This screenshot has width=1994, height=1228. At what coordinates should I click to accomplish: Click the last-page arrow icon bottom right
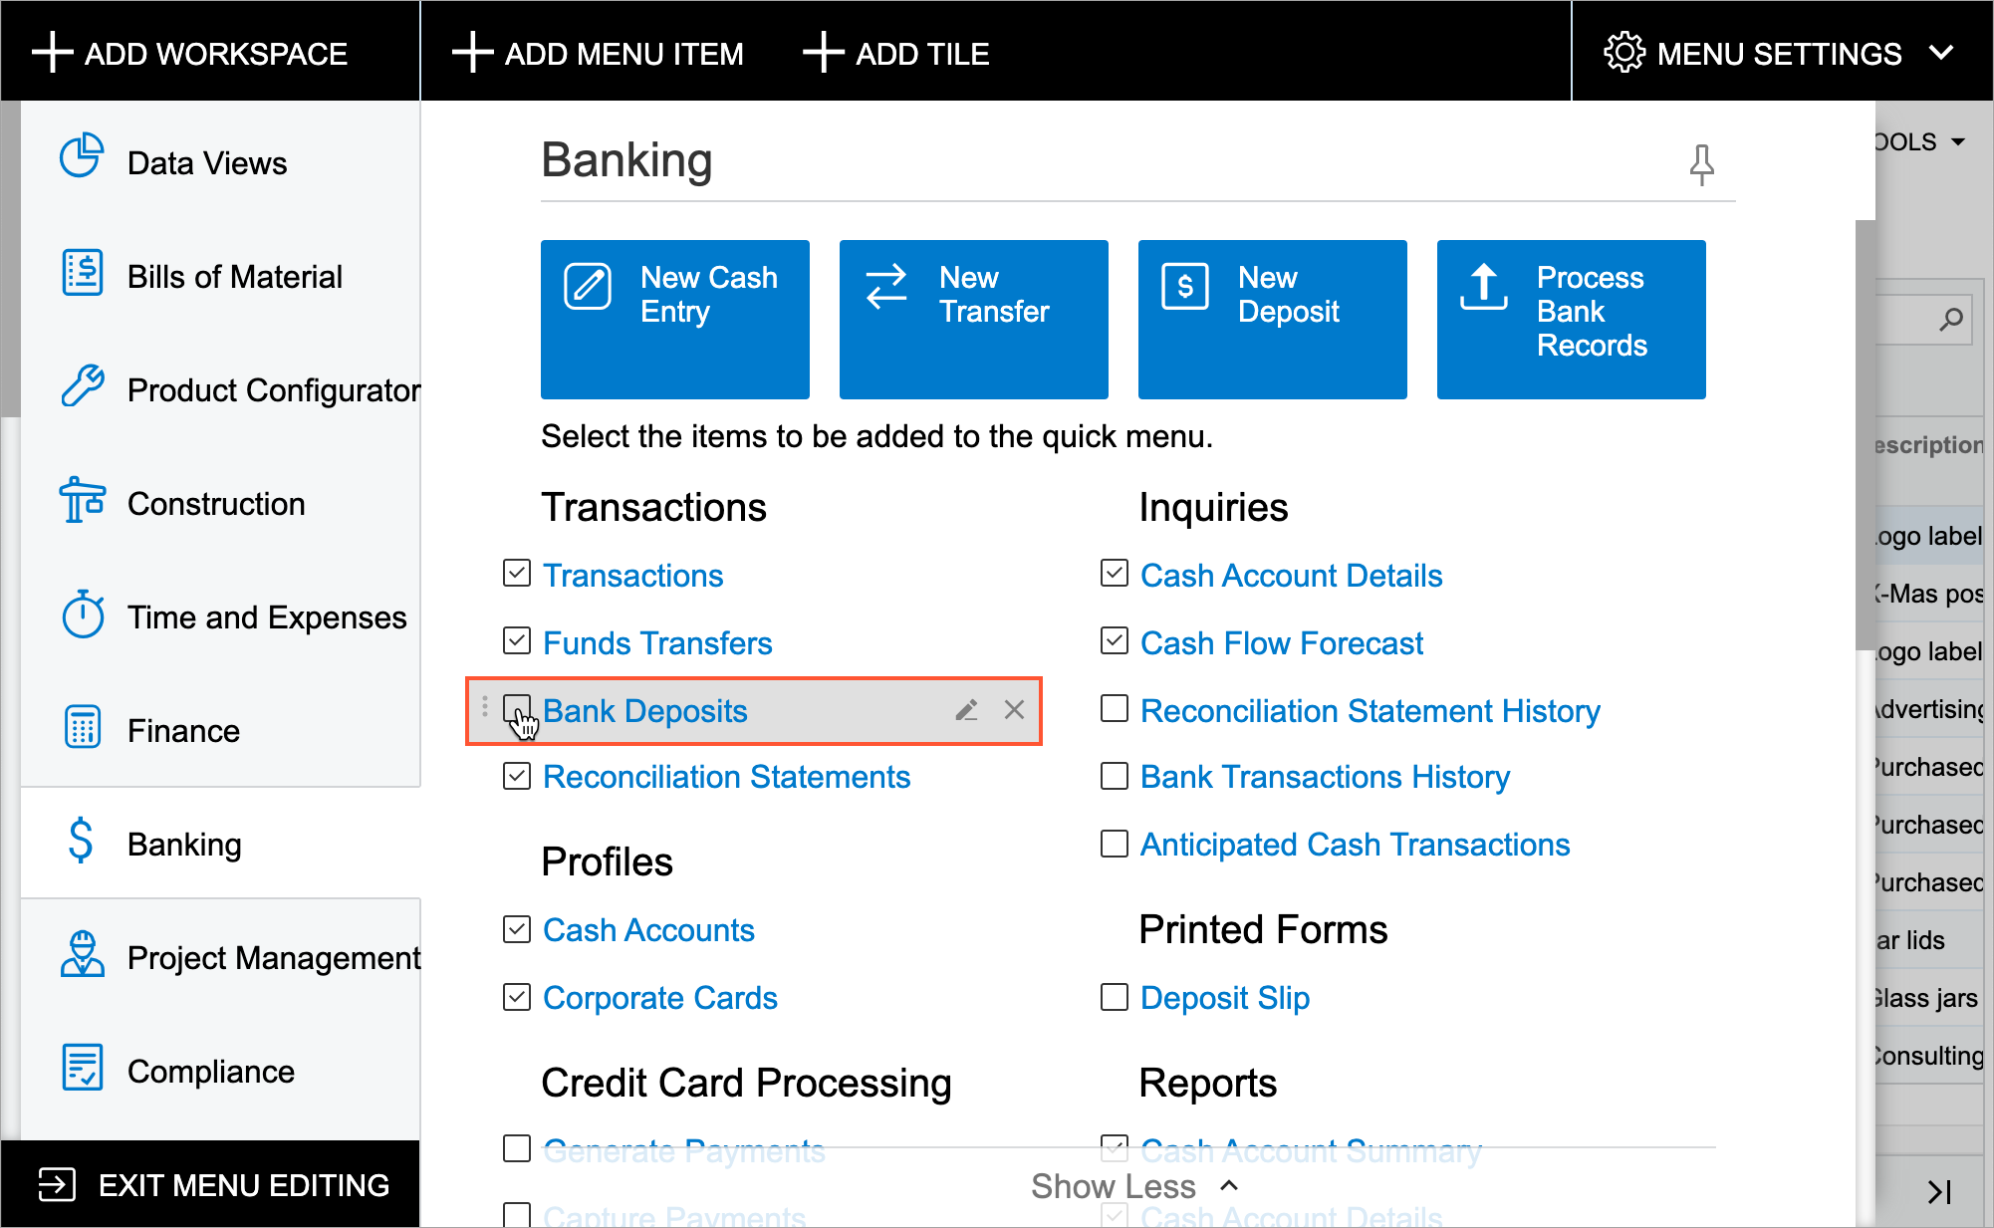point(1938,1191)
